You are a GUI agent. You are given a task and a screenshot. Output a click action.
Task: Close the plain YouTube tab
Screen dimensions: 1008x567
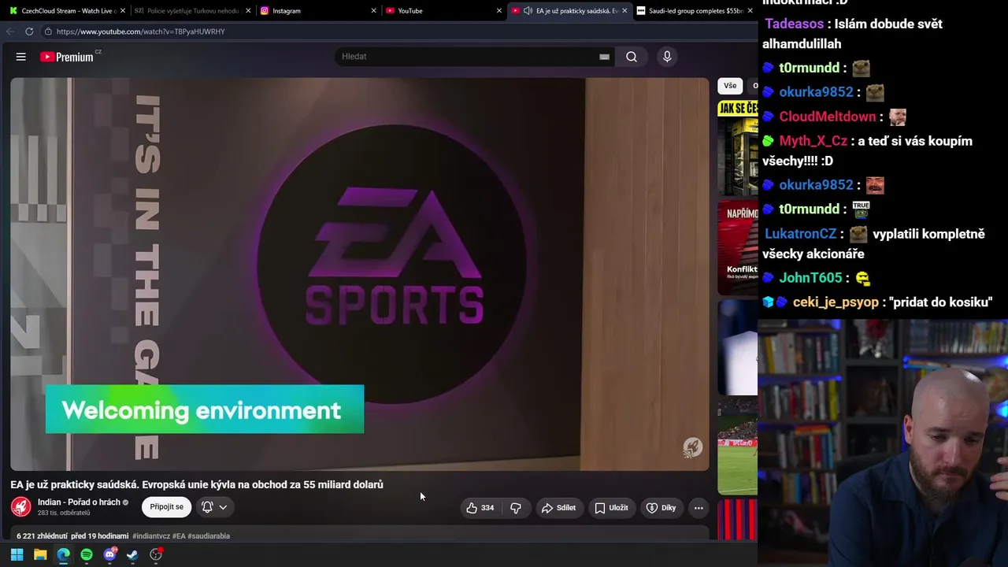coord(499,11)
